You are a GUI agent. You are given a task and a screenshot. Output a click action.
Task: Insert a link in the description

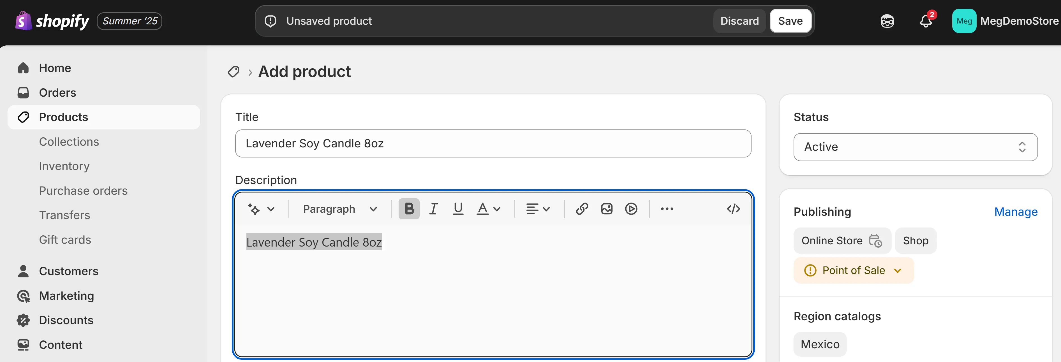[x=582, y=209]
